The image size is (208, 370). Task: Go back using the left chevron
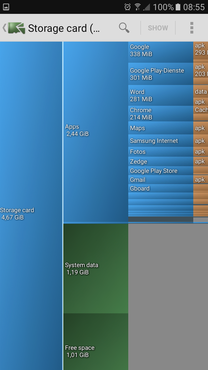click(x=4, y=28)
